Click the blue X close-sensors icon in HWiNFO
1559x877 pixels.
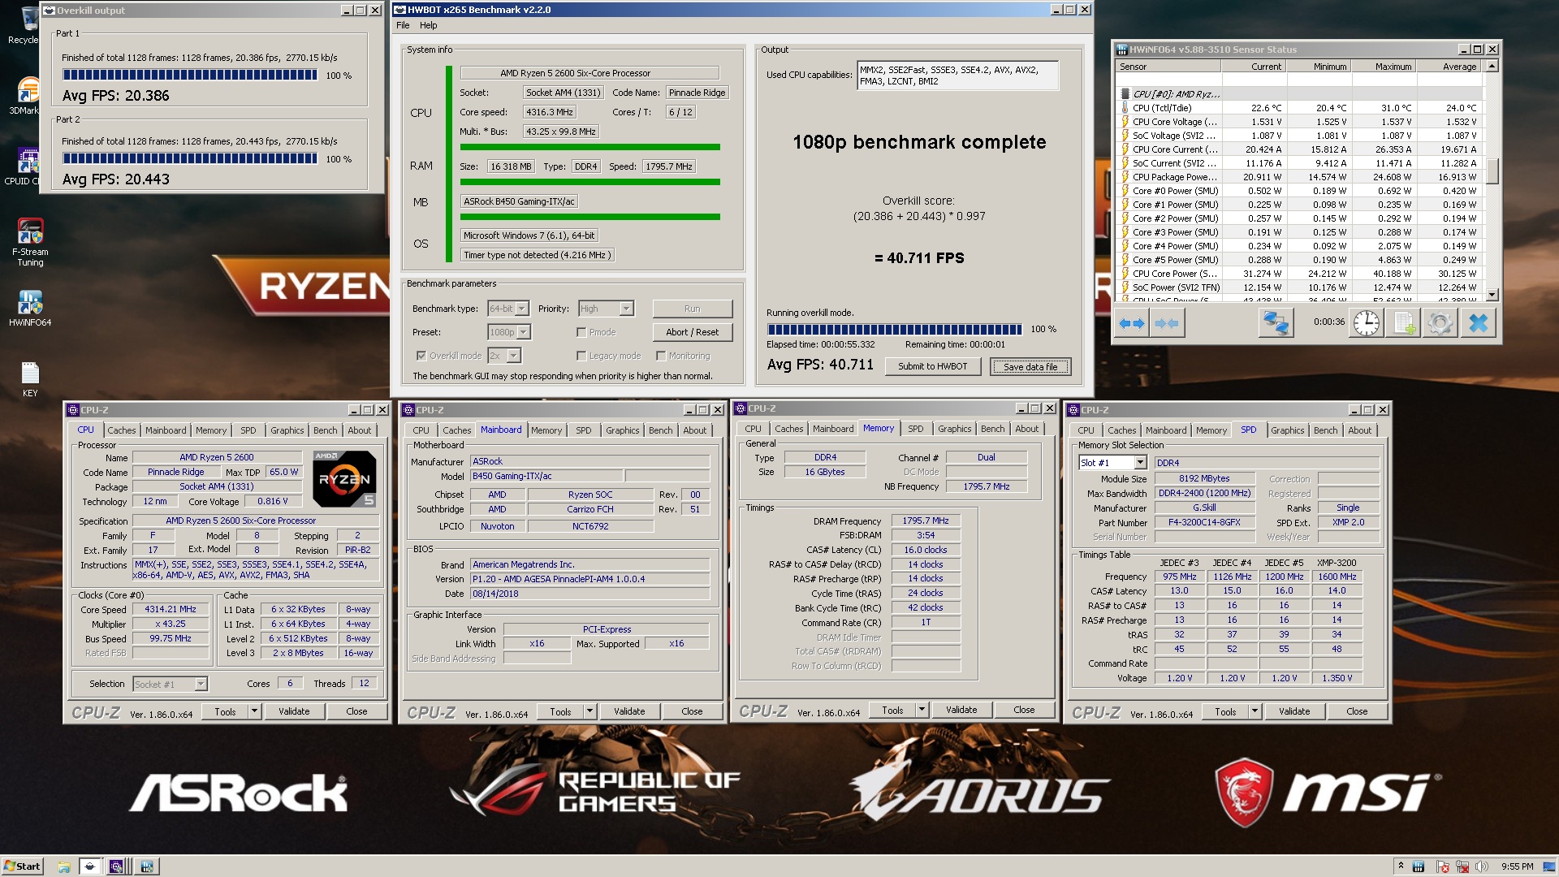(1478, 323)
